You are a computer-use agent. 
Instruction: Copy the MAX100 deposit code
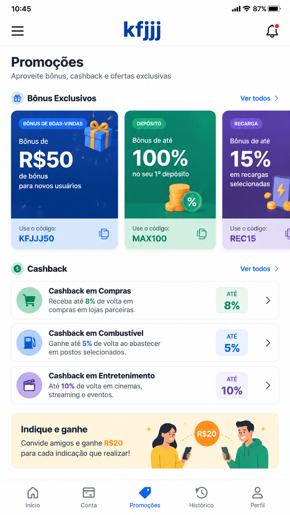[202, 234]
